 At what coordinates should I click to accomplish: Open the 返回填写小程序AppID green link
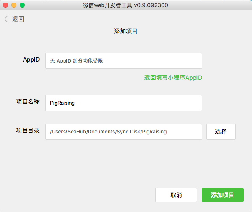point(173,78)
